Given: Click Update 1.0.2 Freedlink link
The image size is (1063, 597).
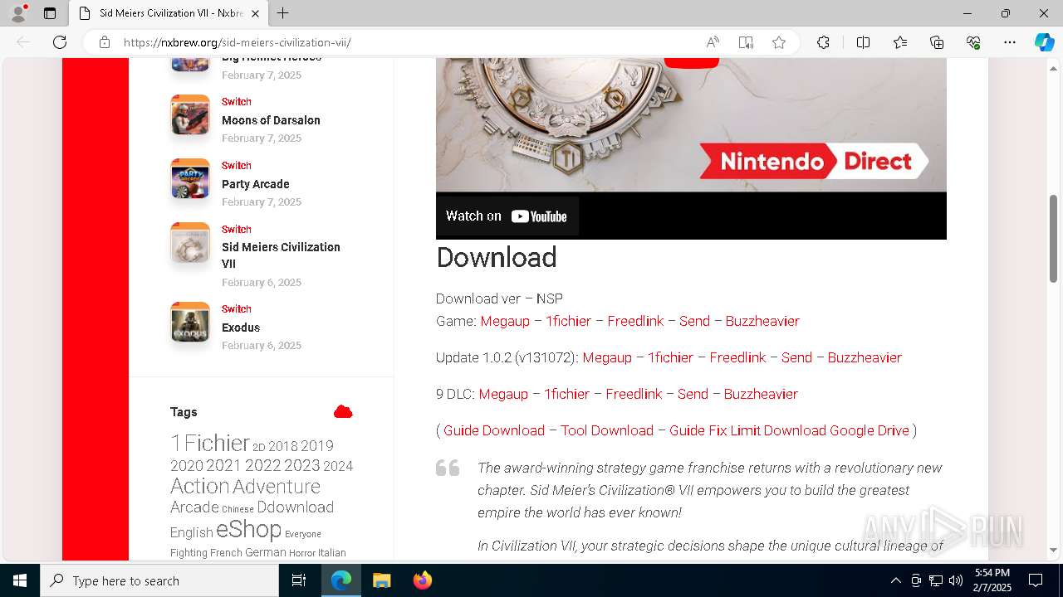Looking at the screenshot, I should (x=737, y=357).
